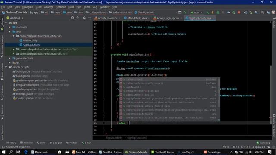The image size is (276, 155).
Task: Open Edge browser from taskbar
Action: point(26,152)
